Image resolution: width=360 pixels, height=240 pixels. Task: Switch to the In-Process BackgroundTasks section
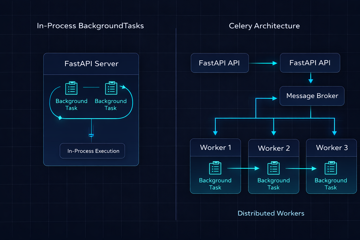(x=91, y=26)
